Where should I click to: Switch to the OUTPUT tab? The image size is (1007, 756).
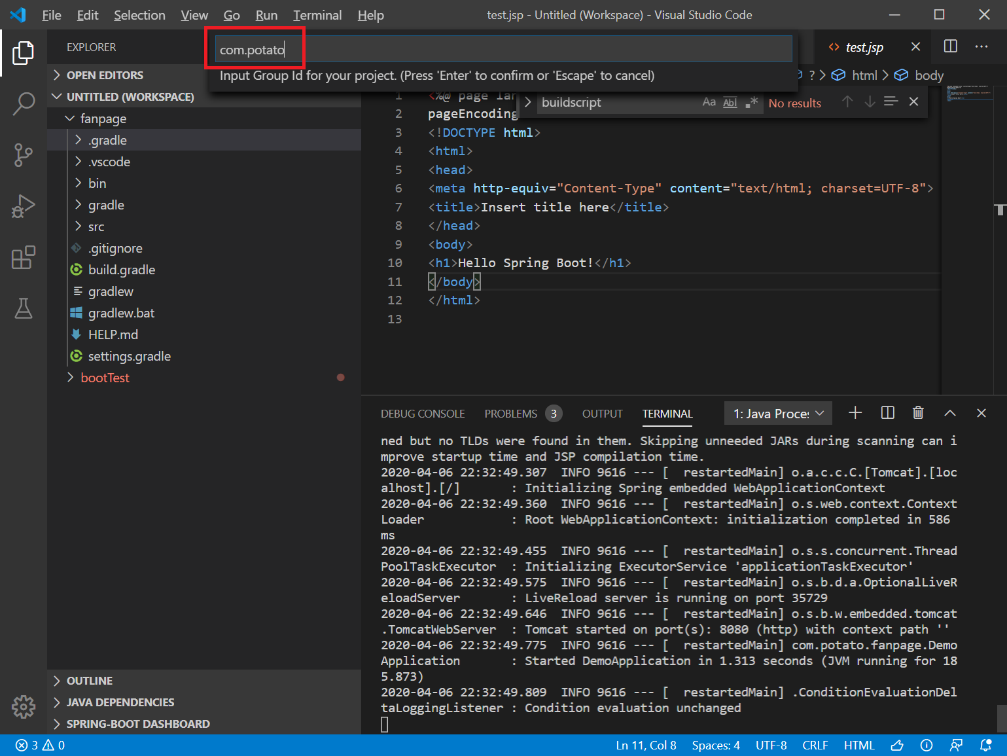(x=602, y=414)
